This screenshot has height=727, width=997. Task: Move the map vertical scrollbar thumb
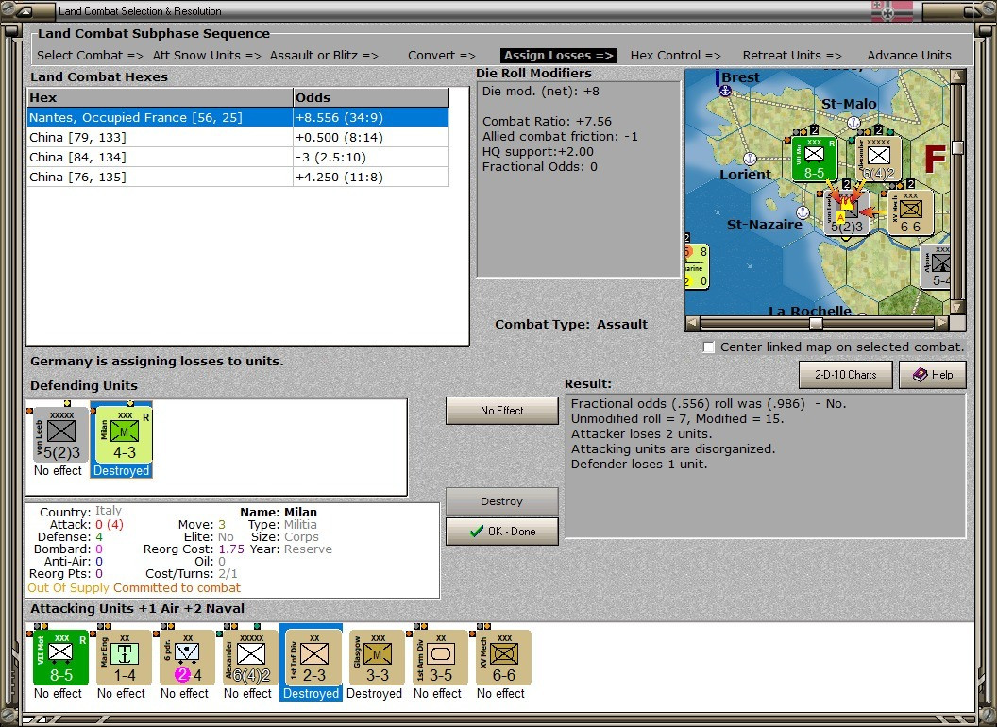point(957,147)
